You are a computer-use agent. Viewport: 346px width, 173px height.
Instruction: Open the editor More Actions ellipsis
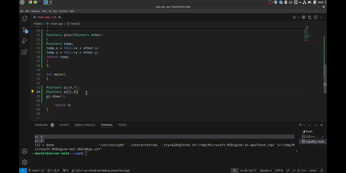pyautogui.click(x=321, y=17)
